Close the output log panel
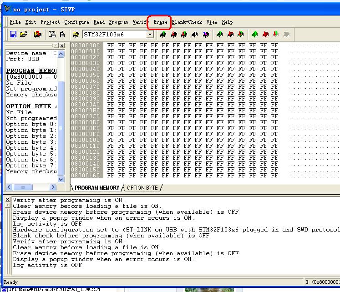 (8, 200)
